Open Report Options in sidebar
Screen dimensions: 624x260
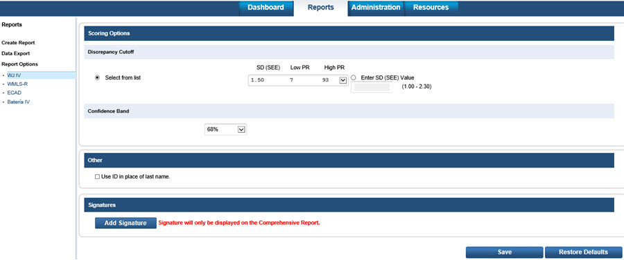(x=20, y=64)
